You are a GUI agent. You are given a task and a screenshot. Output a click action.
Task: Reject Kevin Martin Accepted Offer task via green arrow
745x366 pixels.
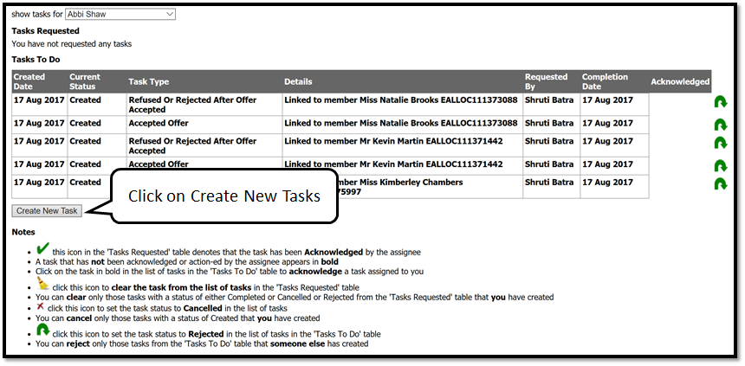(720, 166)
